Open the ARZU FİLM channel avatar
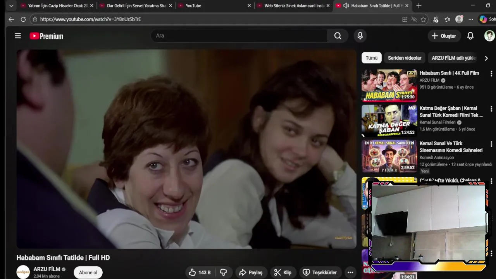This screenshot has height=279, width=496. (x=23, y=272)
